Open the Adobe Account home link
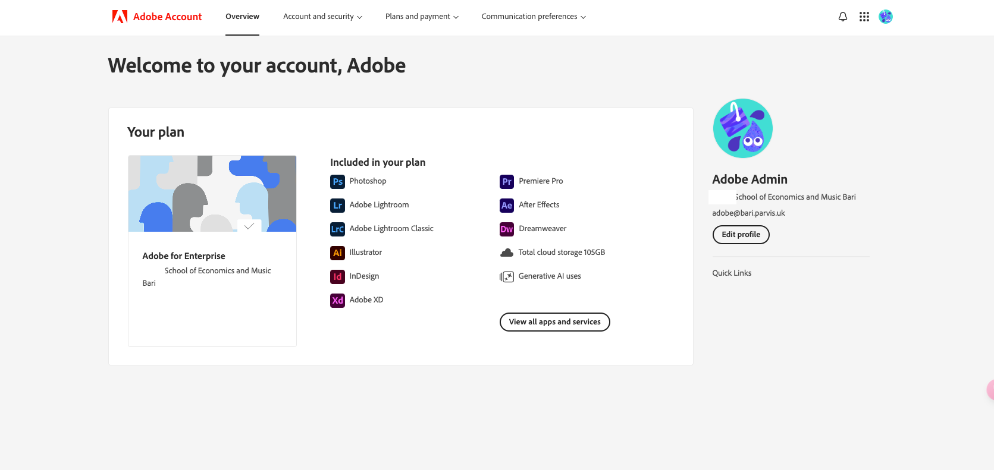 (157, 17)
